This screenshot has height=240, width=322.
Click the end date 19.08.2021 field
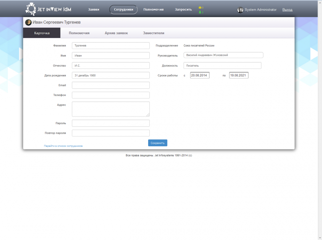[239, 75]
